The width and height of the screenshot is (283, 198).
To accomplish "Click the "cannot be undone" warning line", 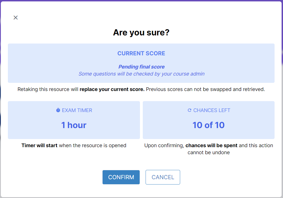I will [209, 153].
